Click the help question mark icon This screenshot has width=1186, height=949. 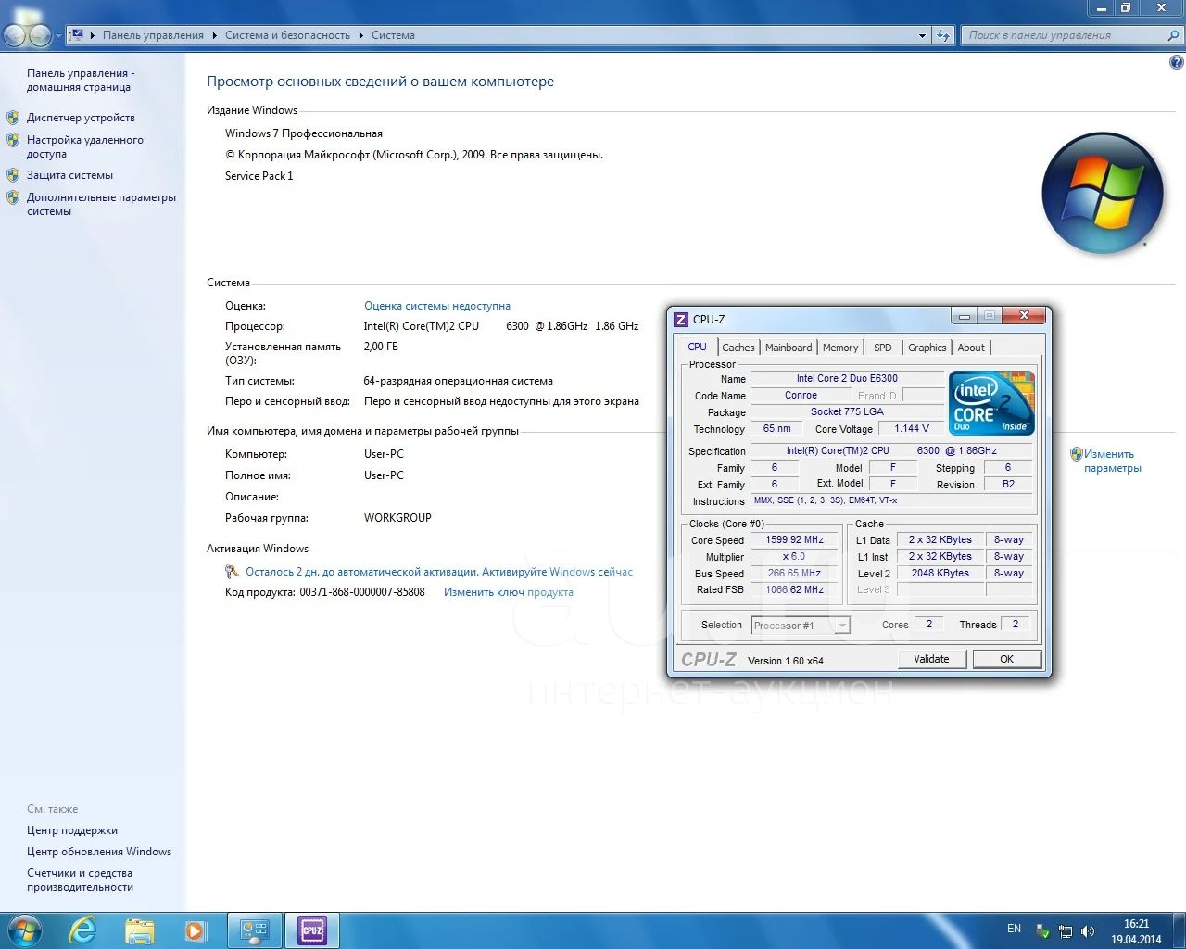pyautogui.click(x=1177, y=63)
